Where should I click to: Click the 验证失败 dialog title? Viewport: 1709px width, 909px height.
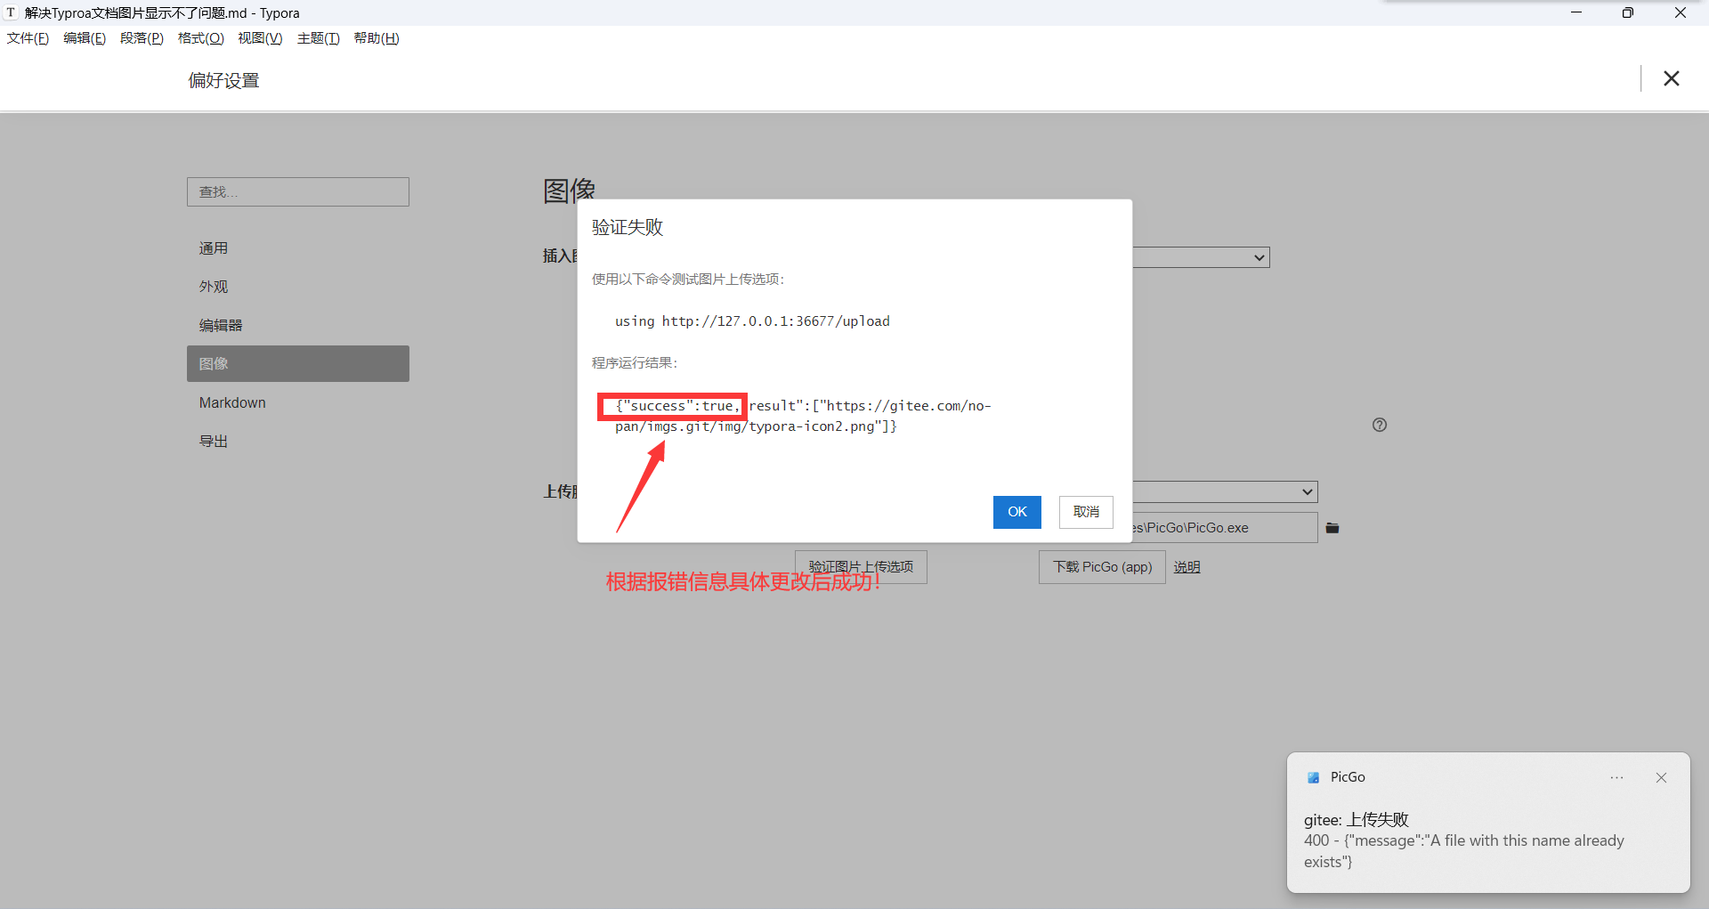[628, 227]
